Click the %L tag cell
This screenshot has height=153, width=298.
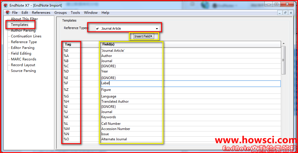pos(81,124)
